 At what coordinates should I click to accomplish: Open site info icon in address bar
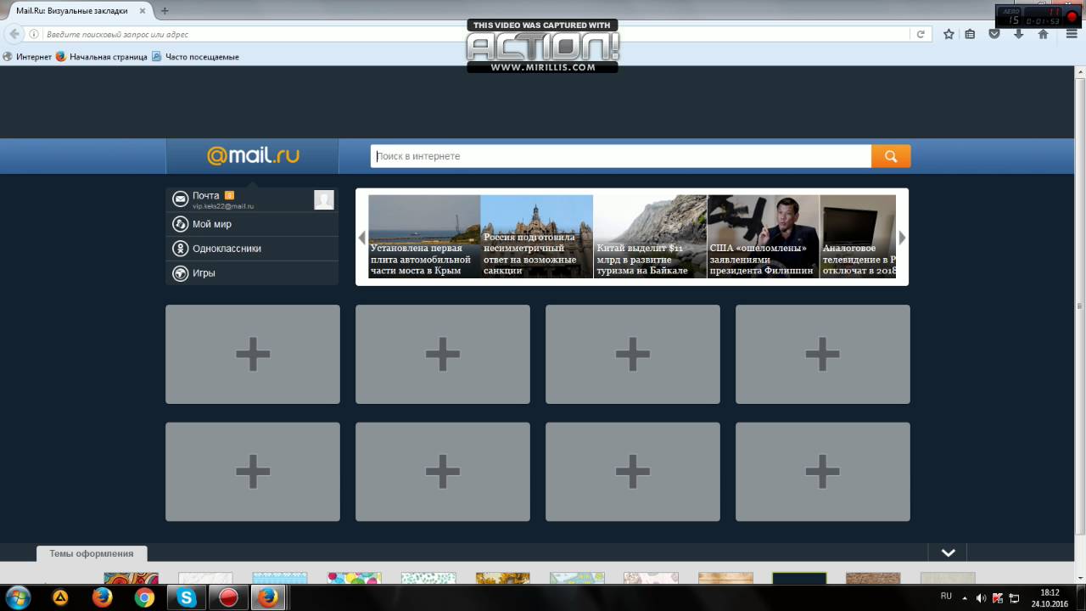click(34, 34)
